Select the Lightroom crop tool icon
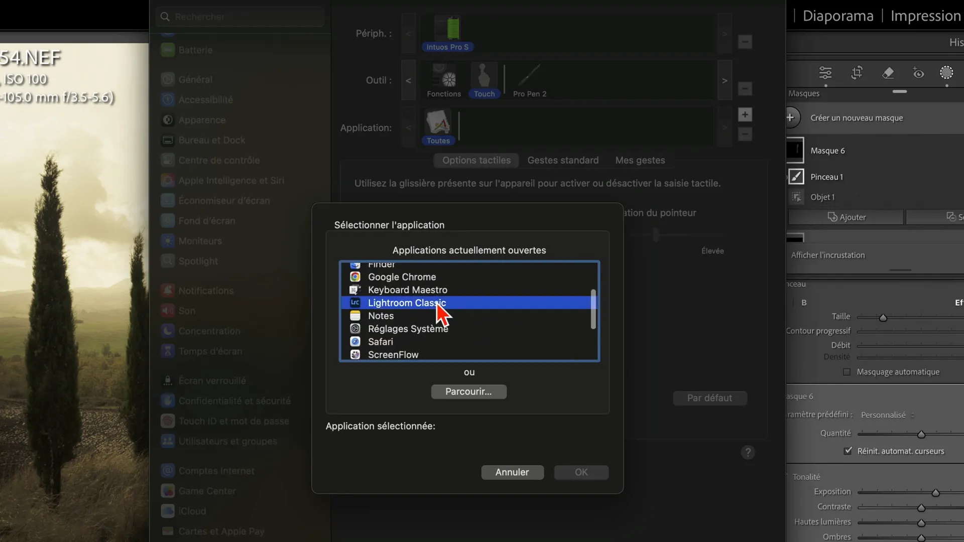This screenshot has width=964, height=542. click(857, 73)
